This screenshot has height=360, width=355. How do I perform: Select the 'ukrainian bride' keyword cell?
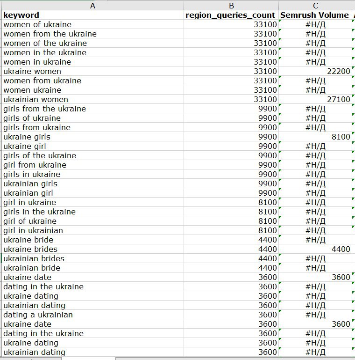[92, 268]
